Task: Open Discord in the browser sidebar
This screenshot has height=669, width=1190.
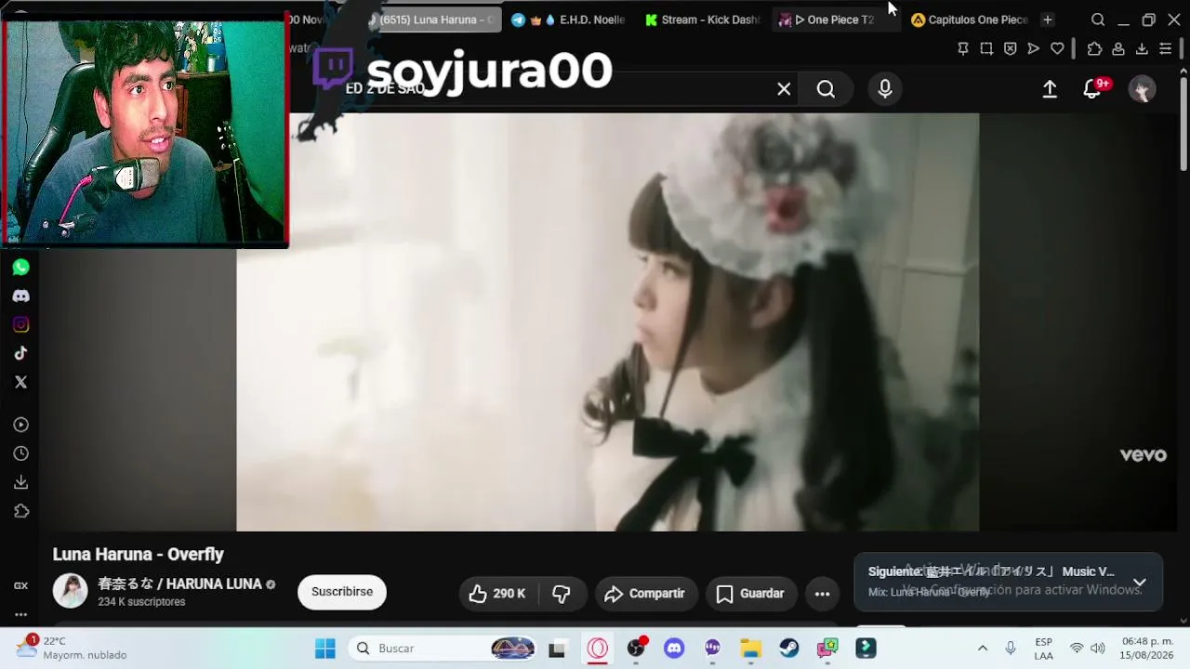Action: coord(21,296)
